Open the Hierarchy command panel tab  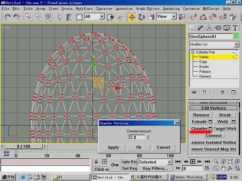click(209, 28)
